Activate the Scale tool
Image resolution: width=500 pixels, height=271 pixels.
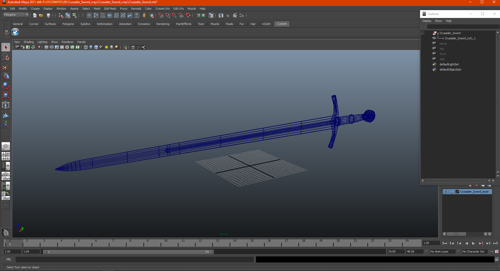(6, 95)
